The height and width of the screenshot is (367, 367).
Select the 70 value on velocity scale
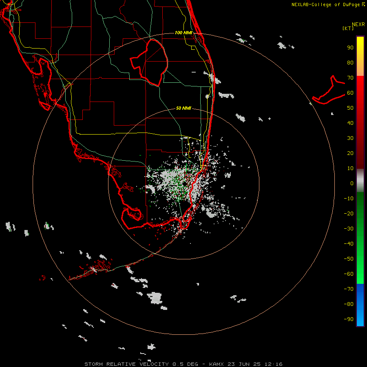[x=350, y=78]
